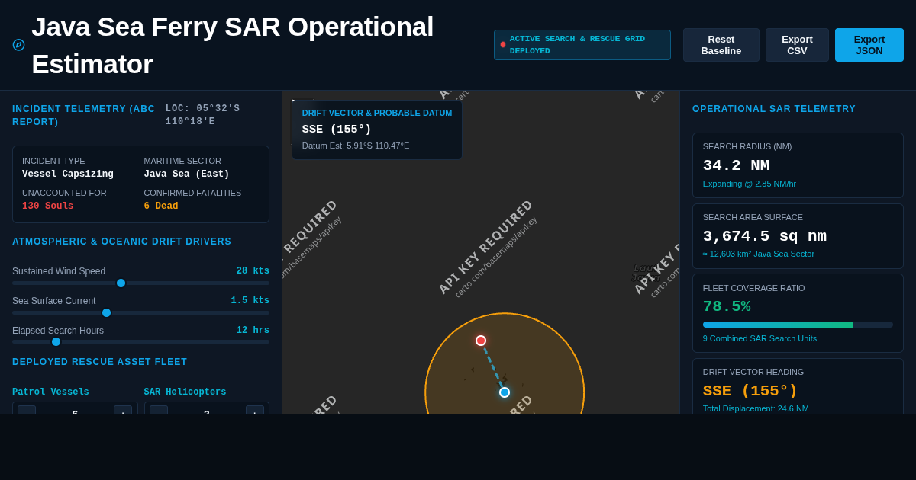Screen dimensions: 916x480
Task: Click the red active status dot
Action: [503, 44]
